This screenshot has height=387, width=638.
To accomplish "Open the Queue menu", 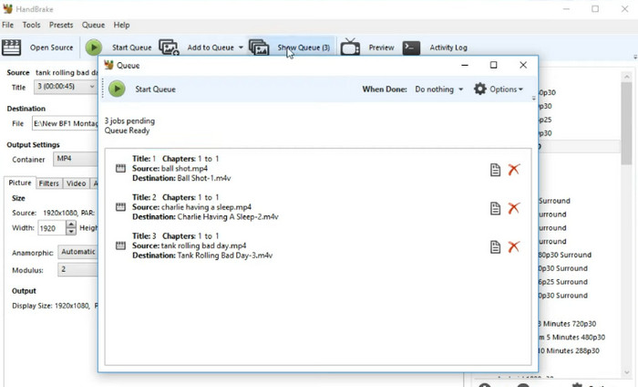I will click(93, 25).
